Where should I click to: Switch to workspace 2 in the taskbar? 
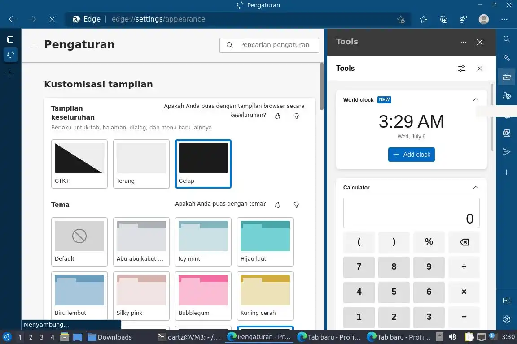(x=31, y=337)
